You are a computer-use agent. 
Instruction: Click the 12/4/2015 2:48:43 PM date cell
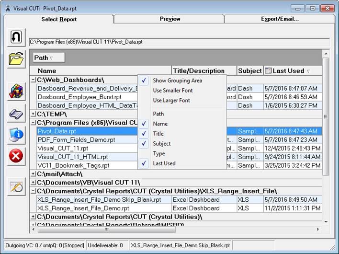pos(293,149)
